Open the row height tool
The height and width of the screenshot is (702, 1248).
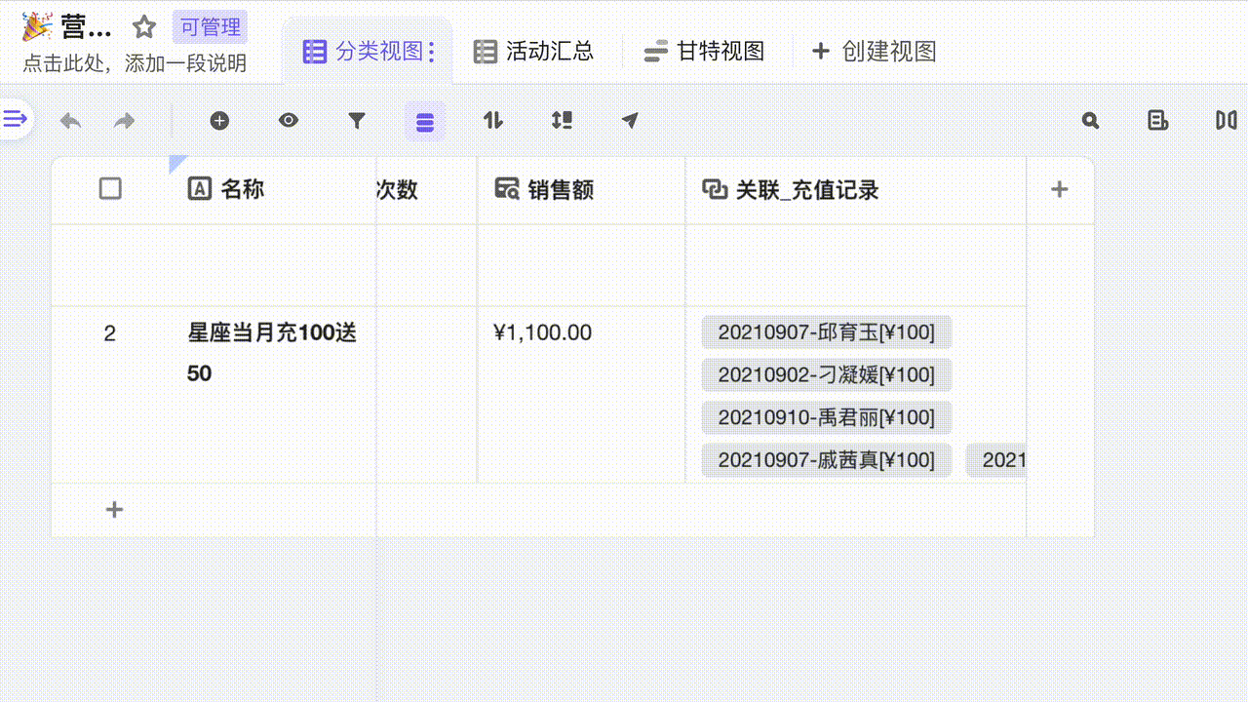click(562, 121)
